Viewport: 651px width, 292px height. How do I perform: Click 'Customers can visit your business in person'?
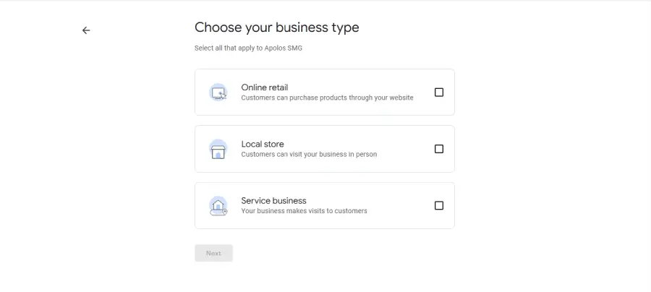tap(309, 154)
